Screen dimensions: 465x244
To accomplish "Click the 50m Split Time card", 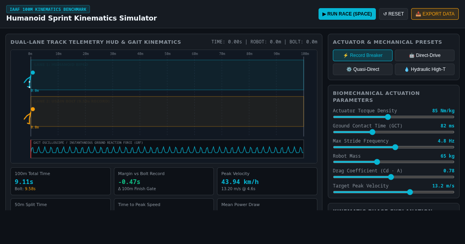I will [60, 204].
